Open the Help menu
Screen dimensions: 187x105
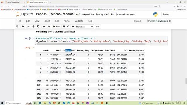tap(90, 21)
